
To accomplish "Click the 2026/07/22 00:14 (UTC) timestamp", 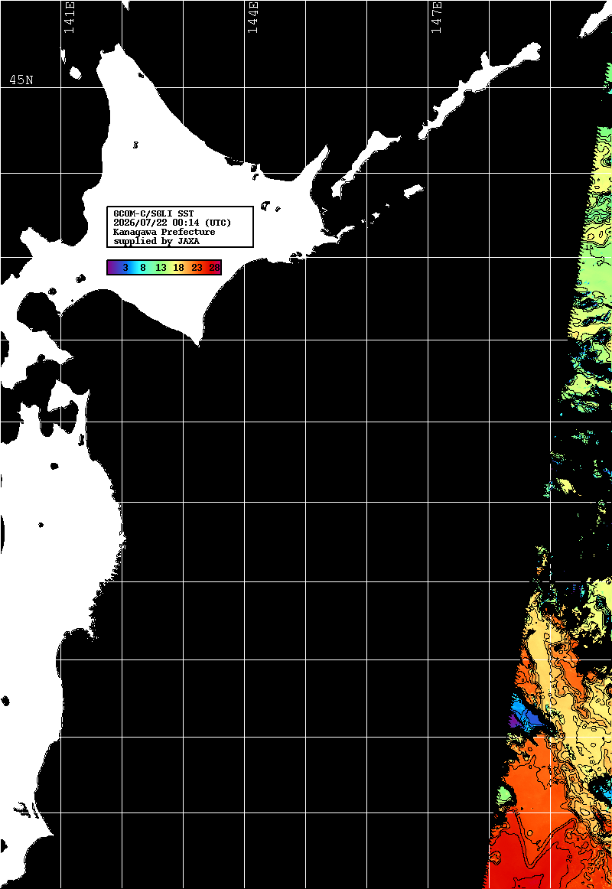I will tap(172, 223).
